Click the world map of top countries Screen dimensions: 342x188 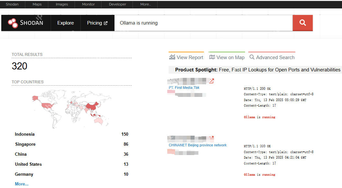(71, 110)
